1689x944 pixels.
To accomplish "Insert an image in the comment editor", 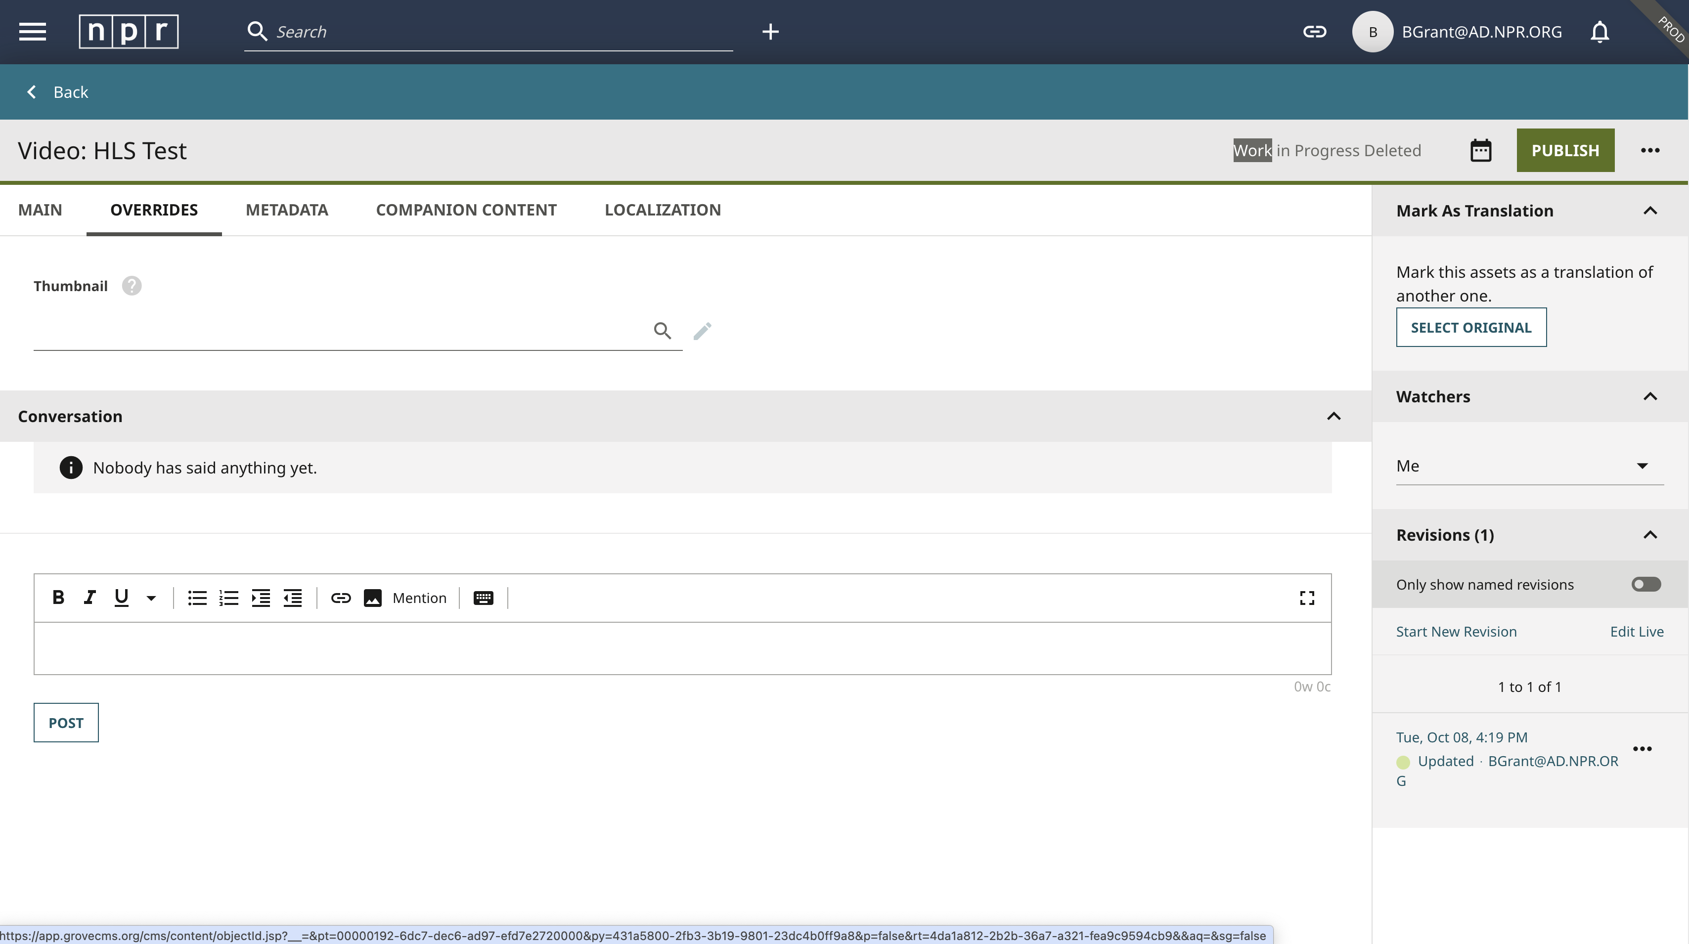I will point(372,598).
